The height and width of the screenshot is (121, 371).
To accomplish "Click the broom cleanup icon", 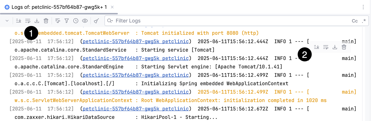I will click(x=96, y=21).
